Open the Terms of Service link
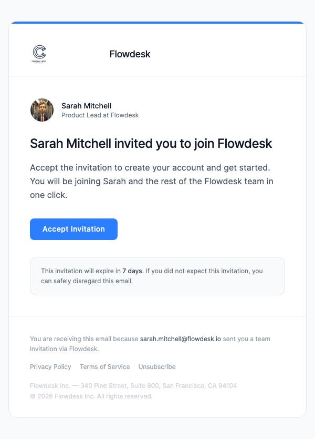Screen dimensions: 315x439 click(x=104, y=367)
